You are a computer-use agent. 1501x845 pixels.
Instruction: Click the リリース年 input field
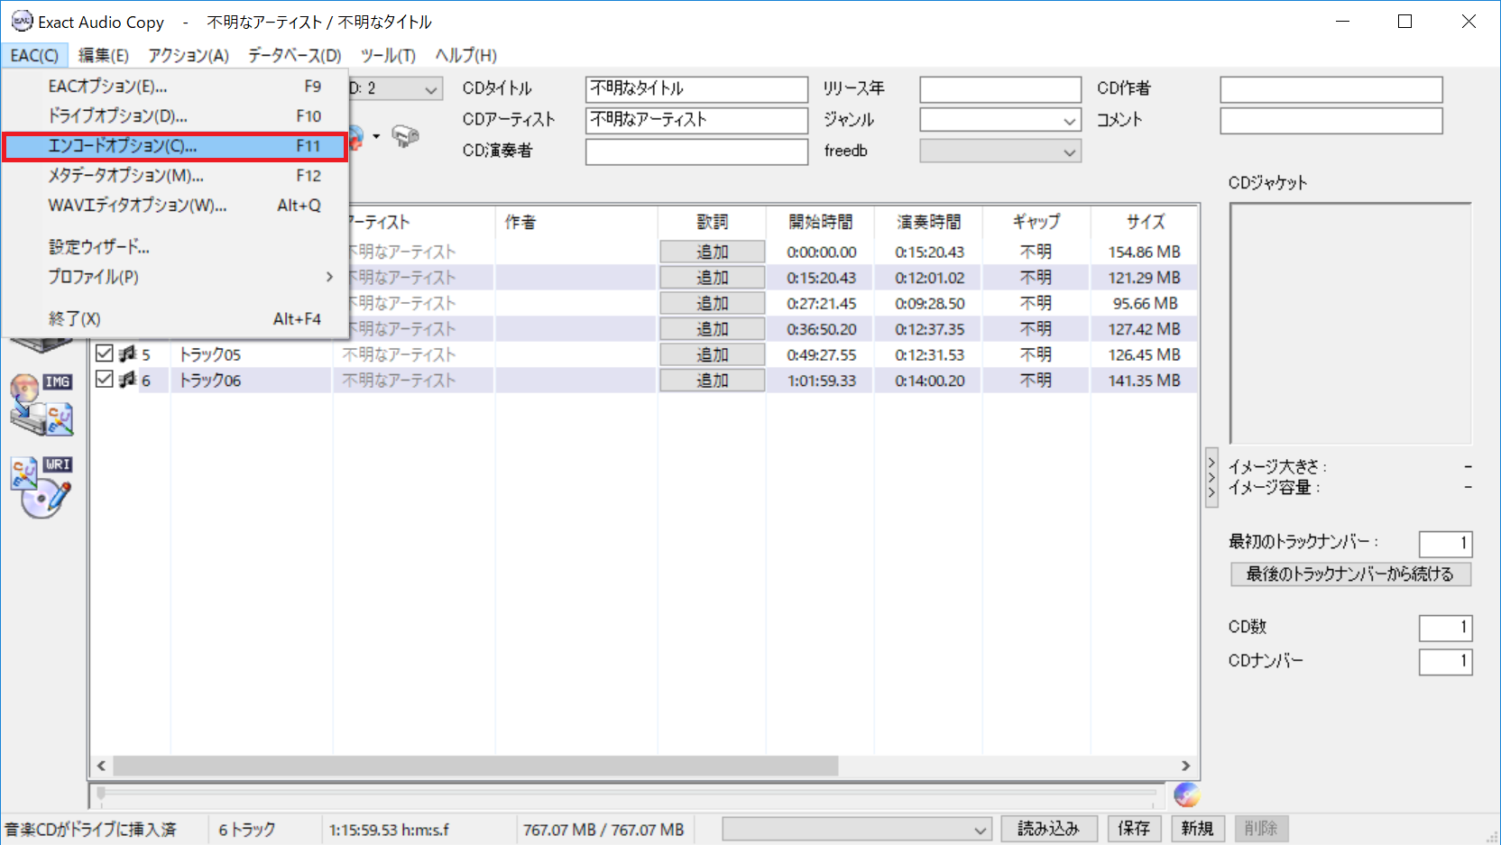[1000, 88]
